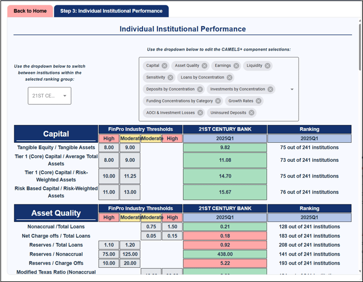Click the green 0.21 Nonaccrual value
The width and height of the screenshot is (363, 282).
coord(225,227)
